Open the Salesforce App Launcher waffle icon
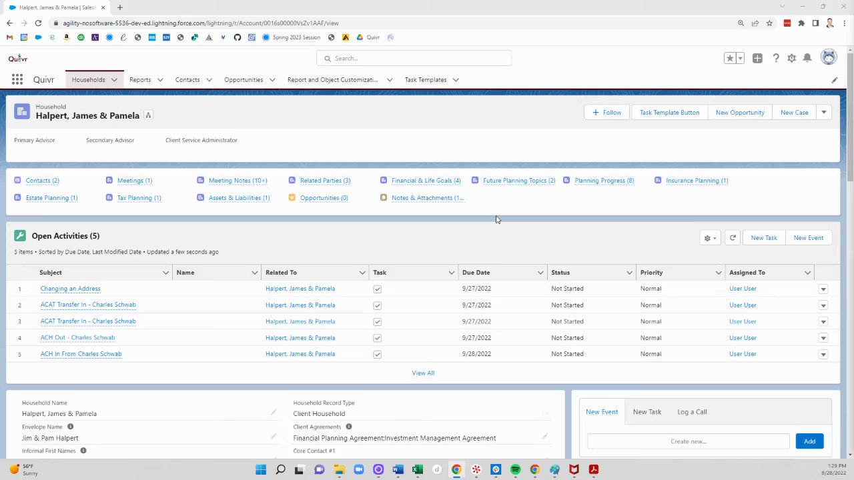This screenshot has height=480, width=854. (17, 79)
